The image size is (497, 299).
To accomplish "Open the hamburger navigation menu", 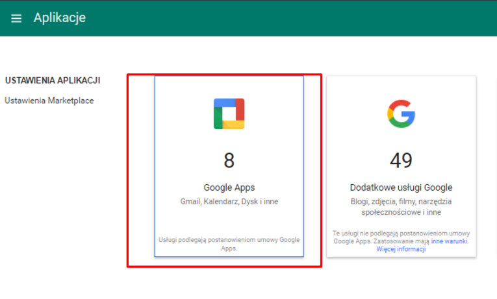I will (16, 18).
